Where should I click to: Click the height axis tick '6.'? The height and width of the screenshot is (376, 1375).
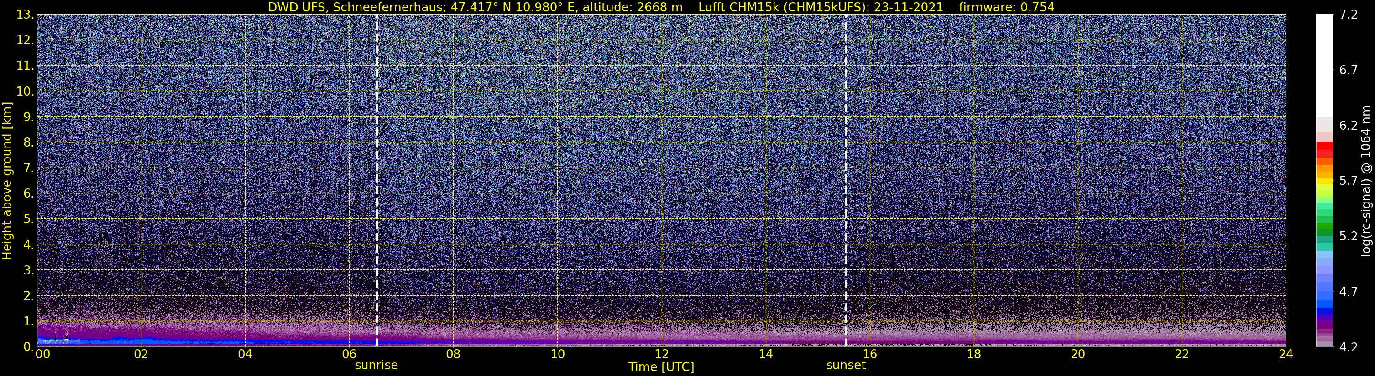(x=28, y=194)
